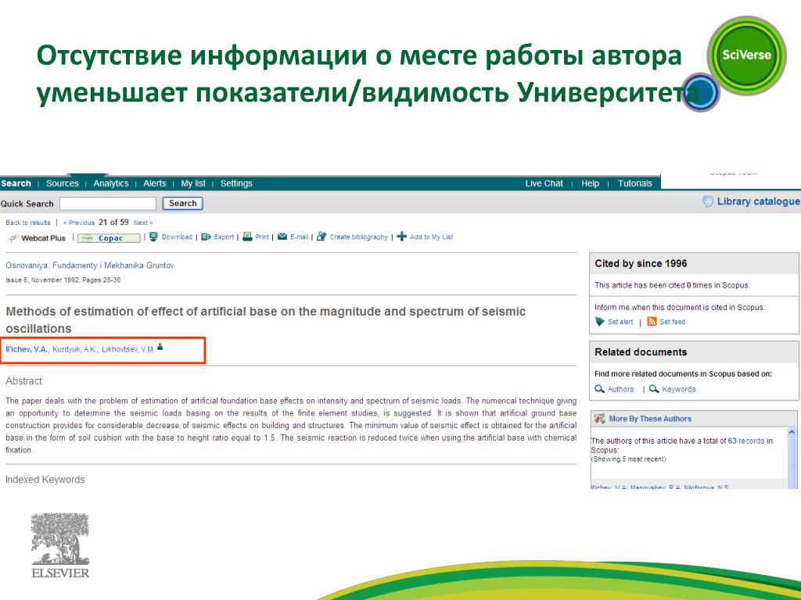801x600 pixels.
Task: Click the Create bibliography link text
Action: click(x=358, y=237)
